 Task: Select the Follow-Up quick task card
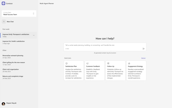116,71
